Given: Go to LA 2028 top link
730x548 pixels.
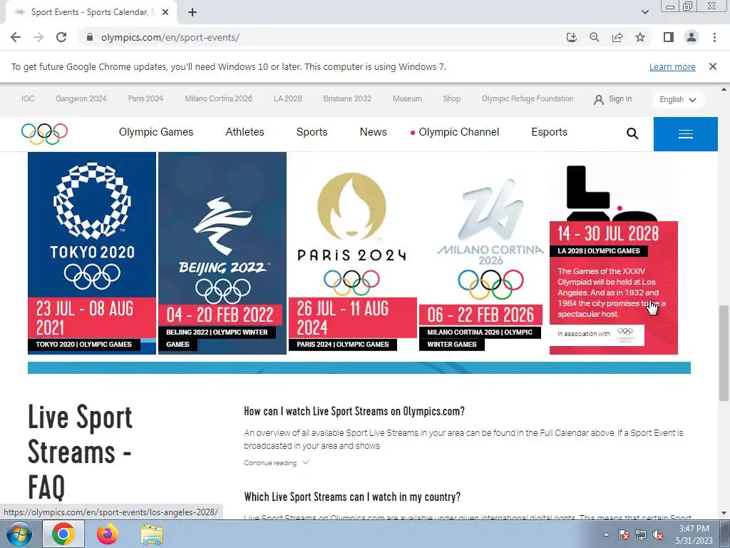Looking at the screenshot, I should [x=288, y=98].
